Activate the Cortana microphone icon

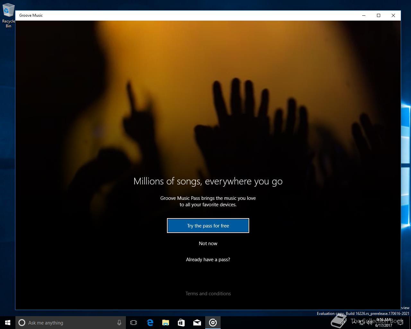point(119,323)
